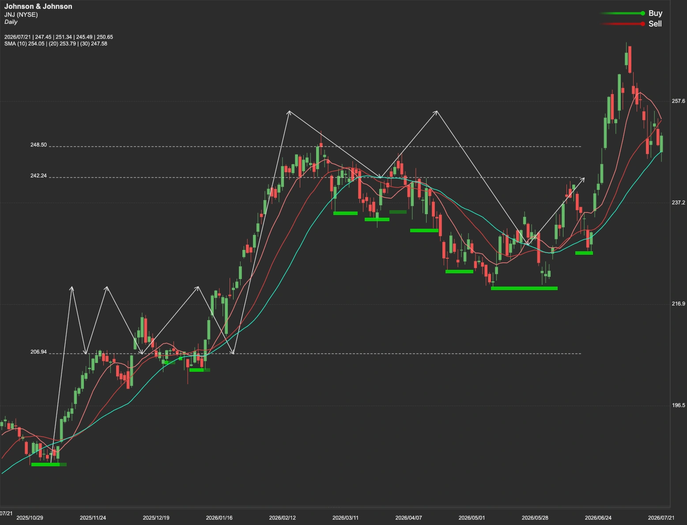Select the JNJ (NYSE) ticker label

click(x=21, y=15)
